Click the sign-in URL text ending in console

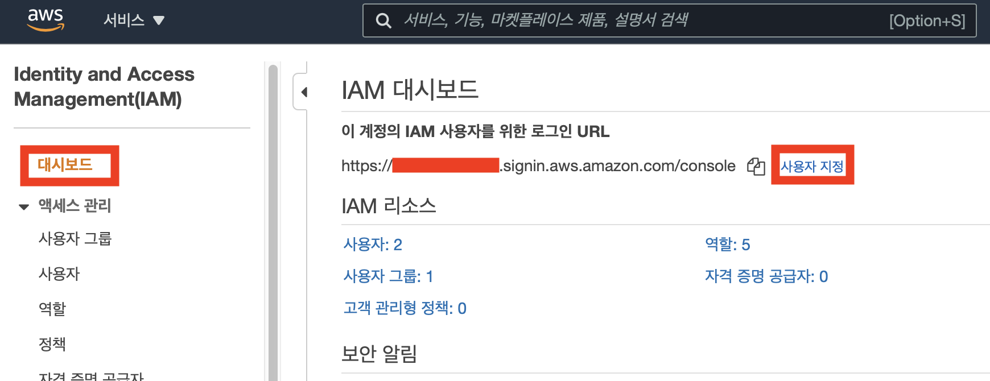tap(538, 166)
